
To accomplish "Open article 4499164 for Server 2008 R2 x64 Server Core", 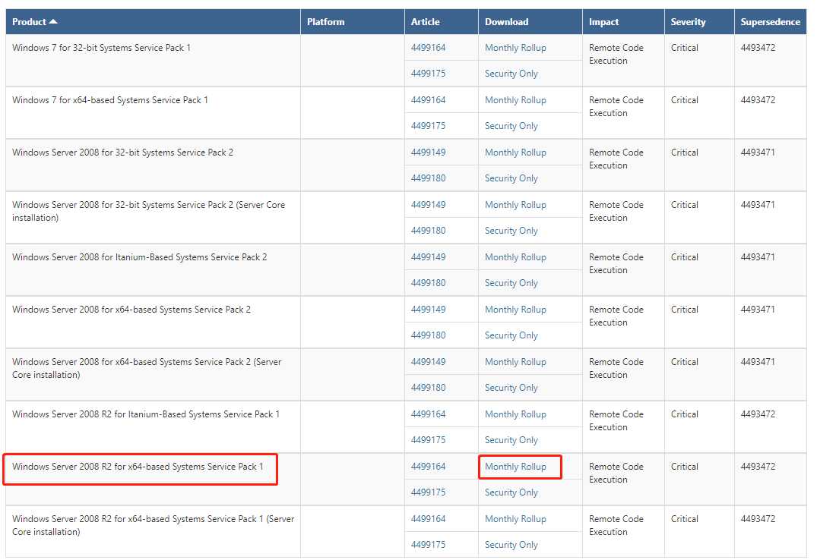I will point(429,519).
